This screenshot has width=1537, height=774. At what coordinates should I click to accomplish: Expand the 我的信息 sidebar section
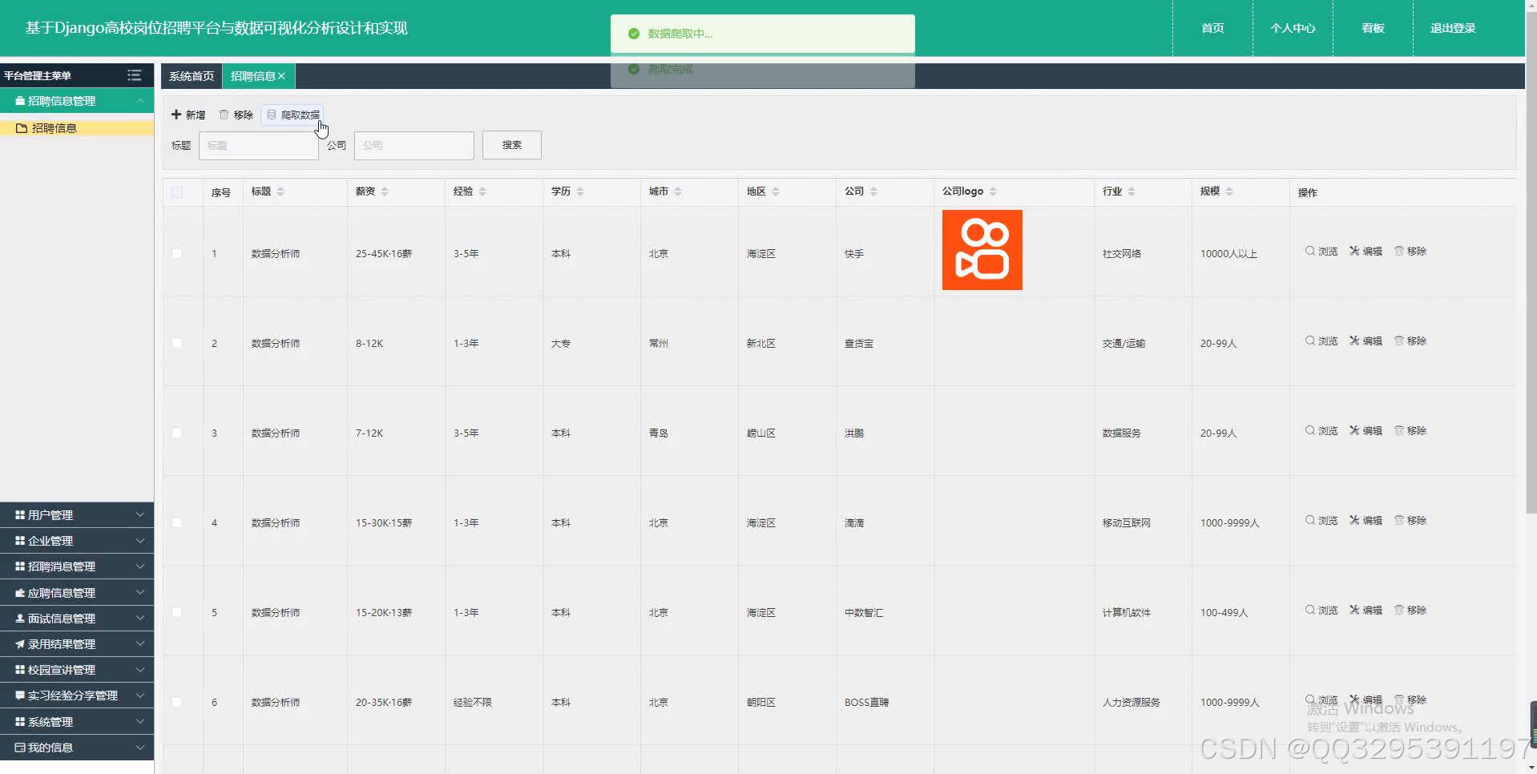77,748
